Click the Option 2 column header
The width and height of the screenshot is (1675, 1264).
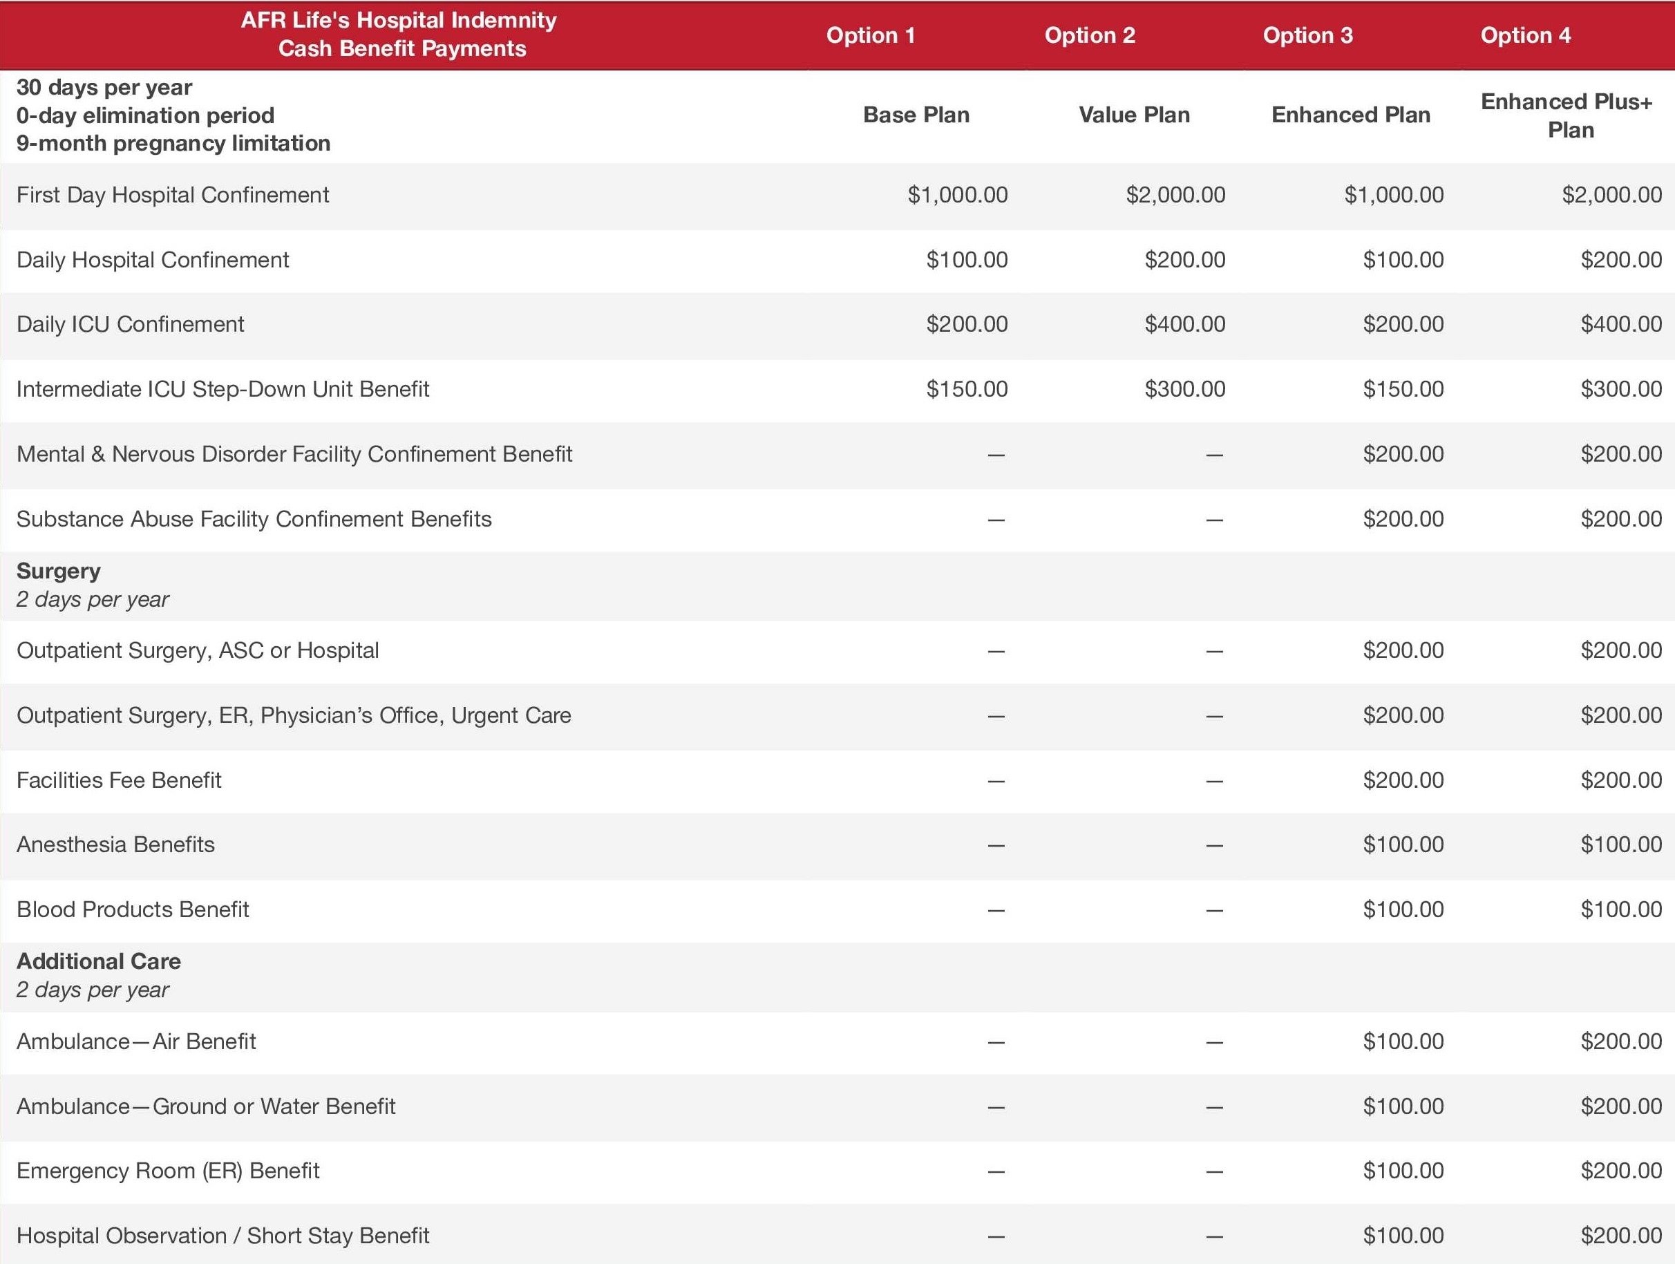[1090, 35]
